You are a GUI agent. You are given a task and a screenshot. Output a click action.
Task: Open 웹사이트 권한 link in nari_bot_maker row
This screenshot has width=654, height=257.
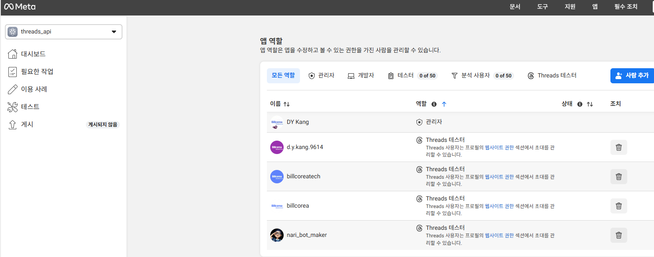click(x=499, y=236)
